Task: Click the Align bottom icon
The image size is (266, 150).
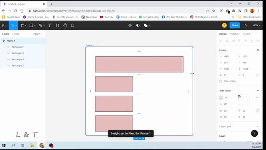Action: click(251, 41)
